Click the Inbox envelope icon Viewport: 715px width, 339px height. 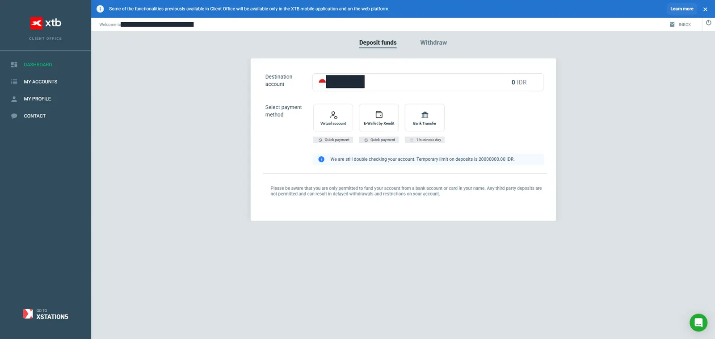tap(672, 25)
